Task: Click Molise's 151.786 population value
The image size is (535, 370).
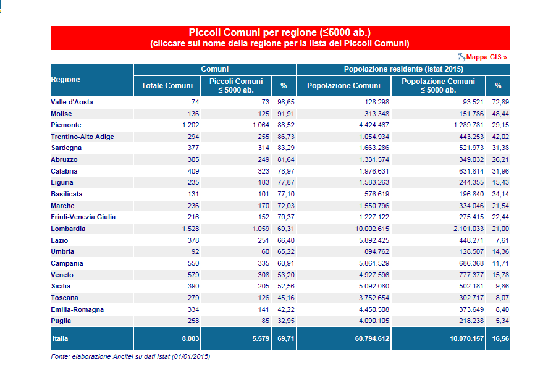Action: coord(471,114)
